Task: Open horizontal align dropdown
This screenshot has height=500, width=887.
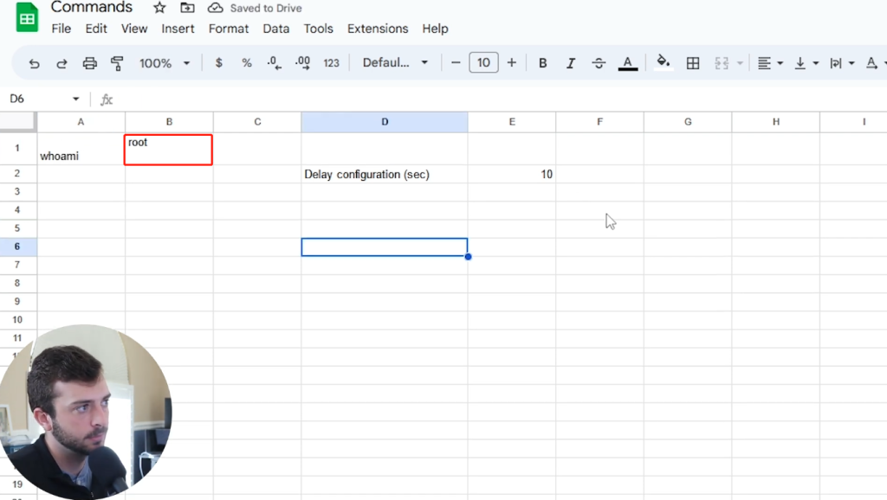Action: 770,63
